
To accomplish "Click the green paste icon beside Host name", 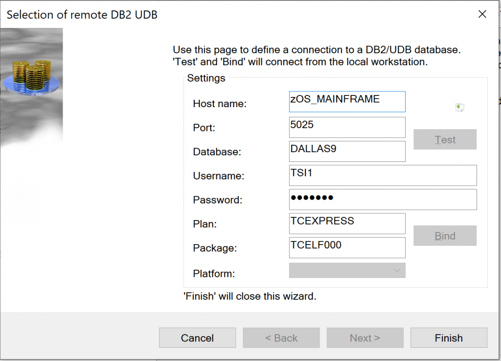I will click(459, 107).
